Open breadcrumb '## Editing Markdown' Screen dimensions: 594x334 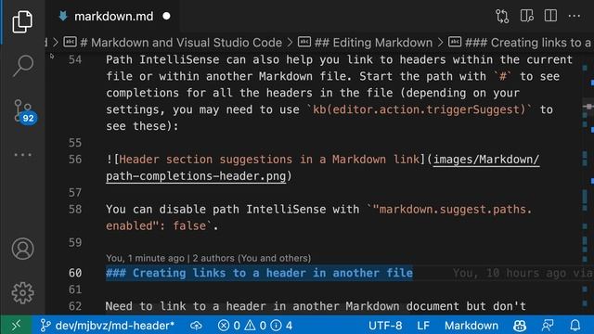coord(373,43)
